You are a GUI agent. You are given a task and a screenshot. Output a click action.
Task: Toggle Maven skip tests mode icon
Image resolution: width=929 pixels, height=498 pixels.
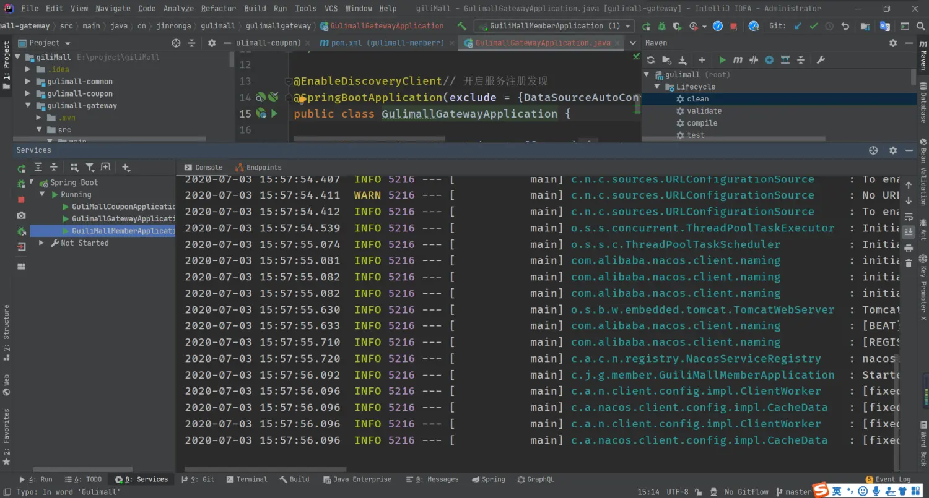769,60
